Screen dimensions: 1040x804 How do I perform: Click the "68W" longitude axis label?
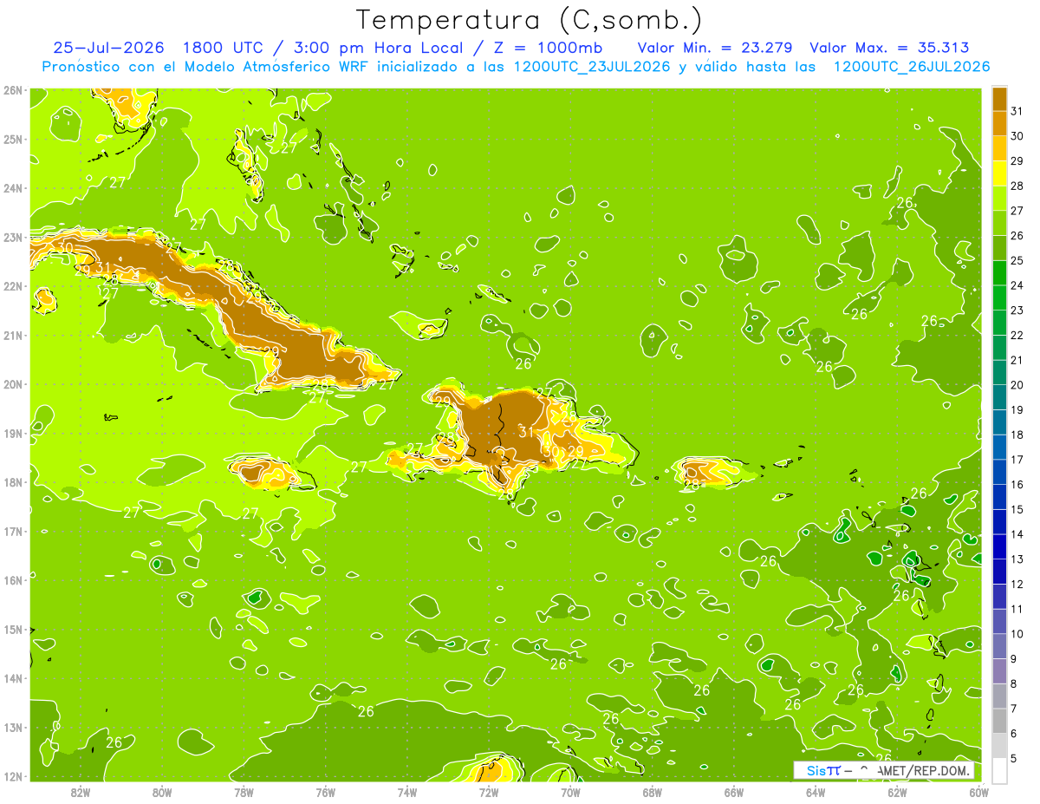pos(652,791)
